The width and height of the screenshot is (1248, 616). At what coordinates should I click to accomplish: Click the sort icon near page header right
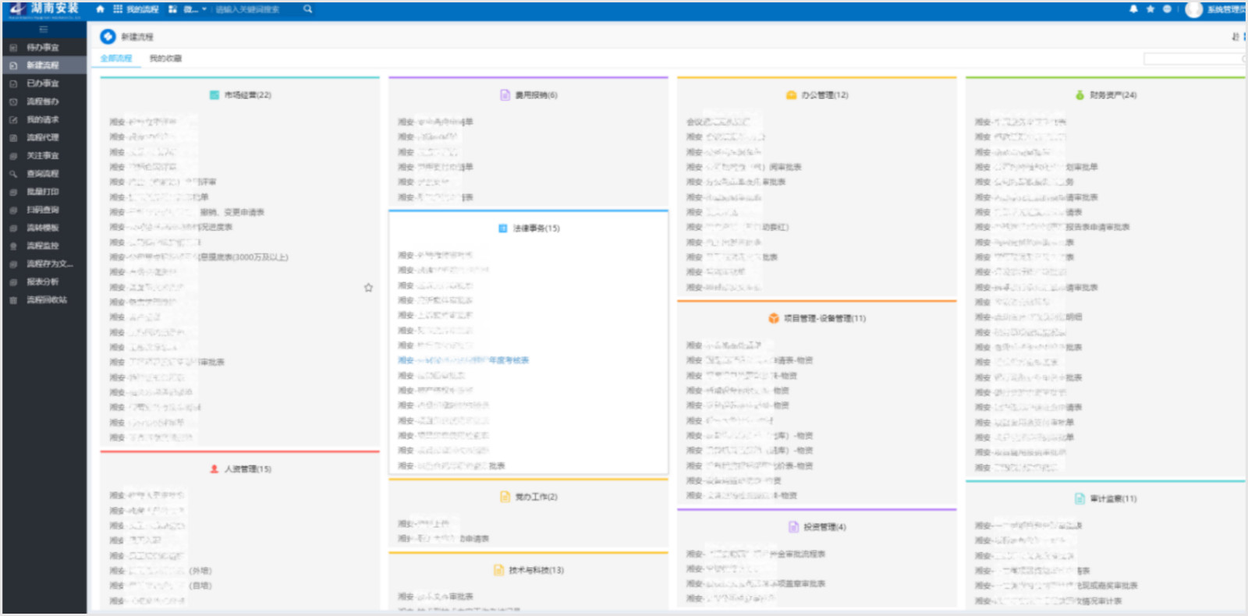1236,37
